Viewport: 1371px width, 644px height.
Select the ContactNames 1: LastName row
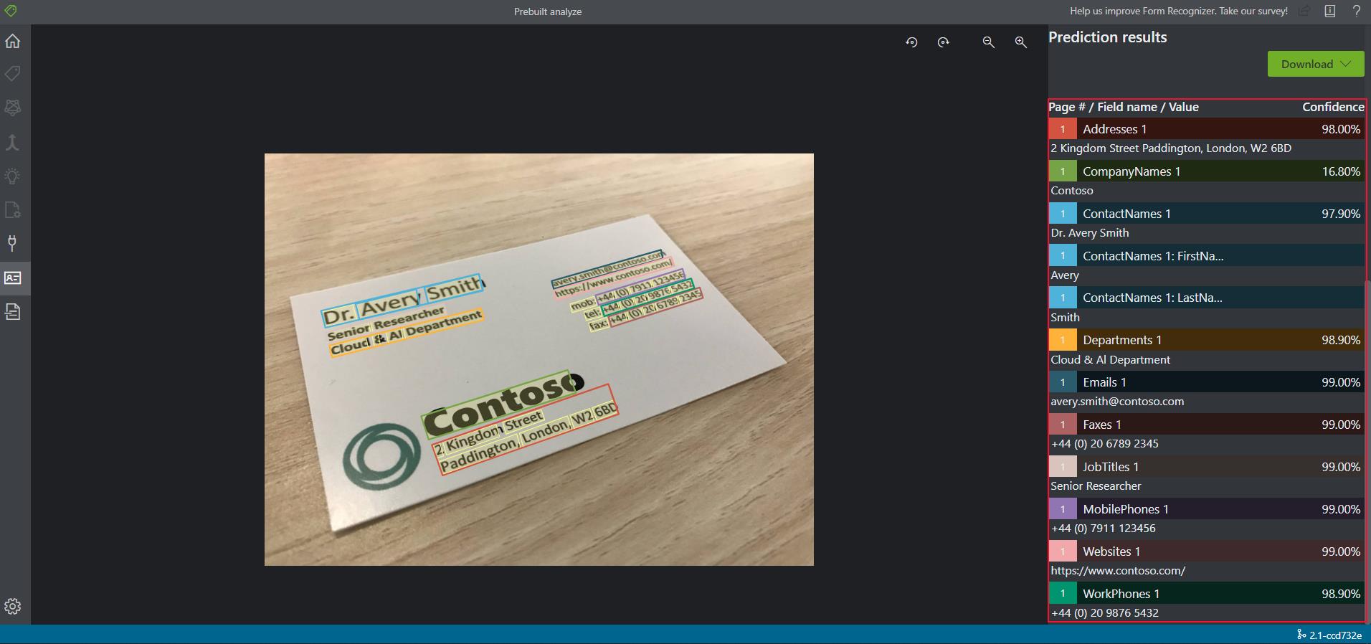tap(1206, 298)
